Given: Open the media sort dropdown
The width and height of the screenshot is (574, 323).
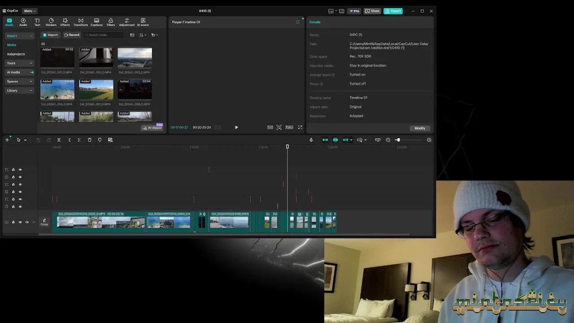Looking at the screenshot, I should 142,35.
